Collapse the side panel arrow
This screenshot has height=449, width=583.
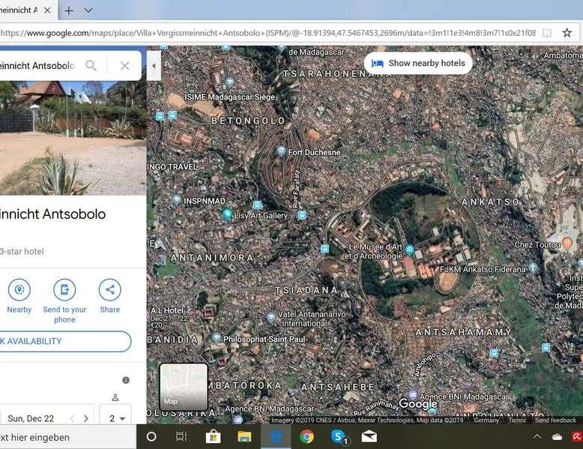click(154, 66)
